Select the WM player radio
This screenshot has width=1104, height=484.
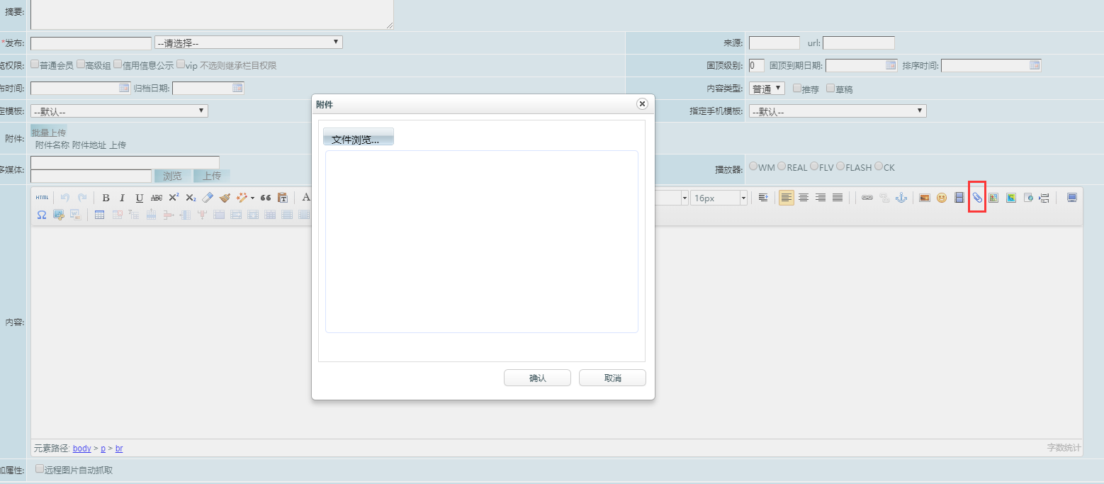point(753,167)
